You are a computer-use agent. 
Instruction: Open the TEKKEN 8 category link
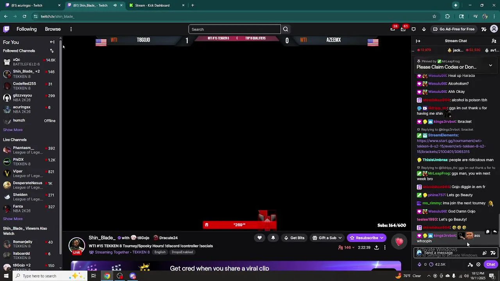point(141,252)
